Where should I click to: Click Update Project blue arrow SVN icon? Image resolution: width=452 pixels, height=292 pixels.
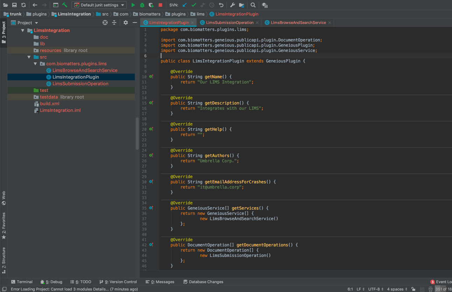185,5
